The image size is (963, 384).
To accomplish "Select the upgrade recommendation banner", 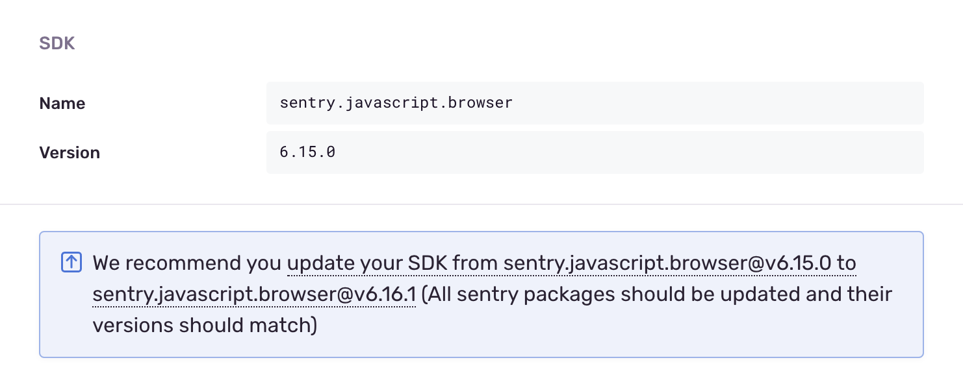I will 481,294.
